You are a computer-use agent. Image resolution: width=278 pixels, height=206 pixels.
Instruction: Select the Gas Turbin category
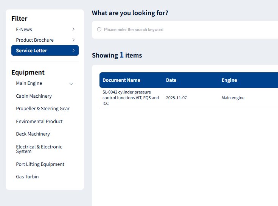point(27,177)
